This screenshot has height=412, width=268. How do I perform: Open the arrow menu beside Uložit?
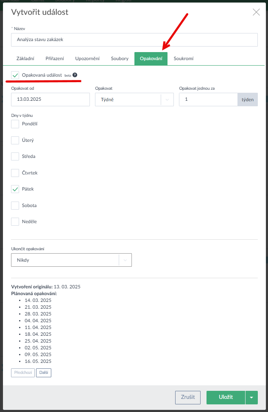tap(251, 397)
